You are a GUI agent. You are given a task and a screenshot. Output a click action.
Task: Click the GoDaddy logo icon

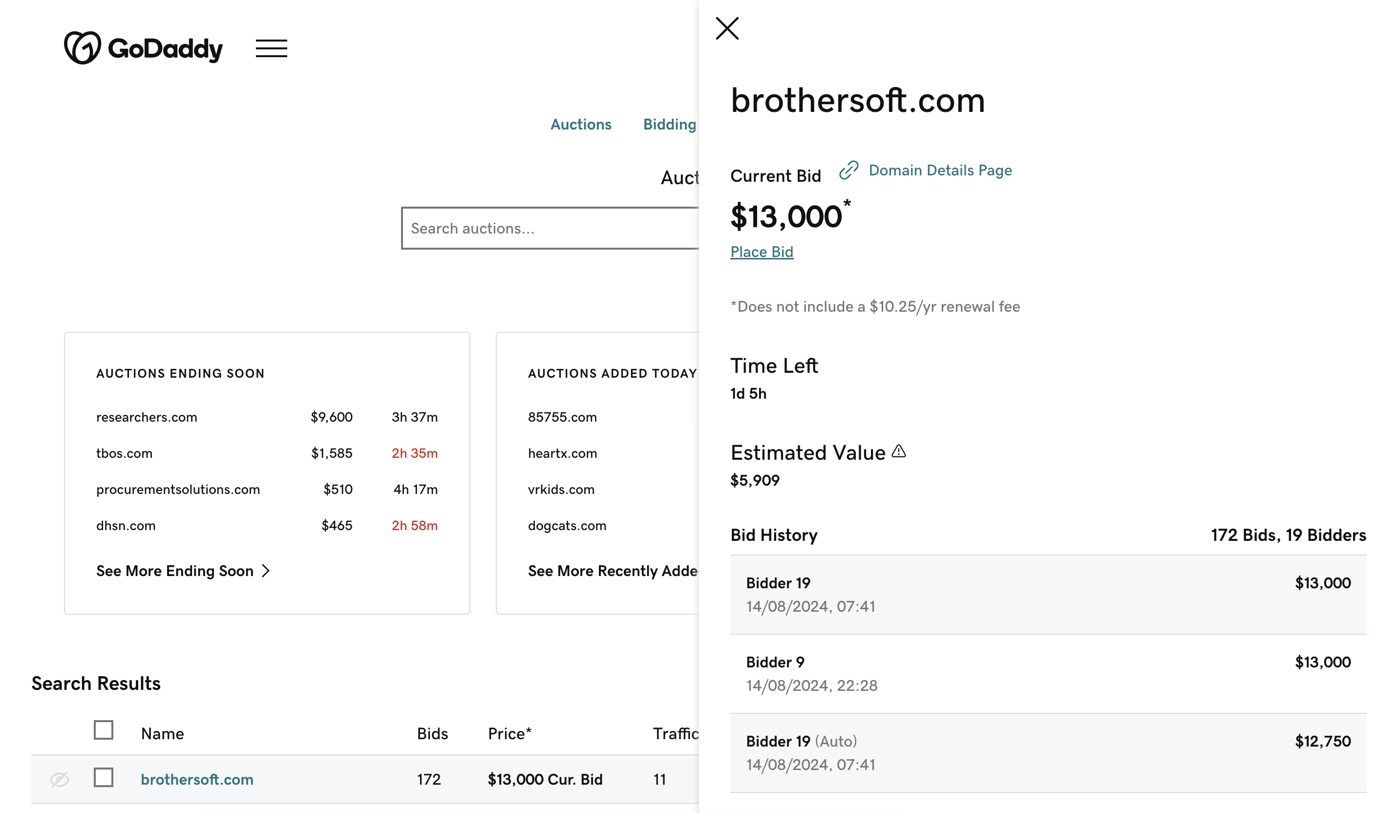[82, 48]
